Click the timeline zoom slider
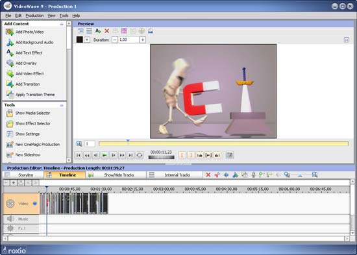This screenshot has width=357, height=255. coord(301,175)
